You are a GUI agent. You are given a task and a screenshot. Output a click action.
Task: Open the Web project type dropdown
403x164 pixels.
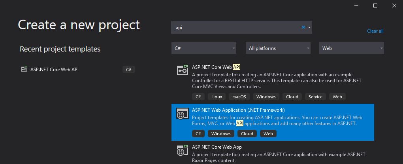[x=352, y=48]
